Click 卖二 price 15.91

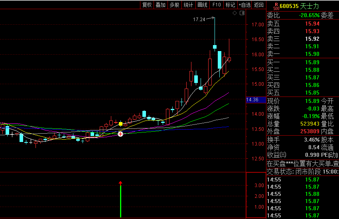(312, 46)
